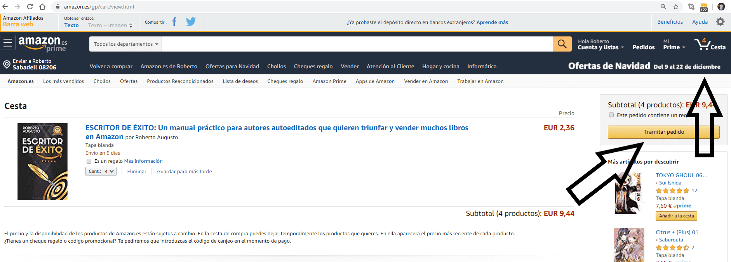Open Ofertas in the sub-navigation bar
The height and width of the screenshot is (262, 731).
point(129,81)
